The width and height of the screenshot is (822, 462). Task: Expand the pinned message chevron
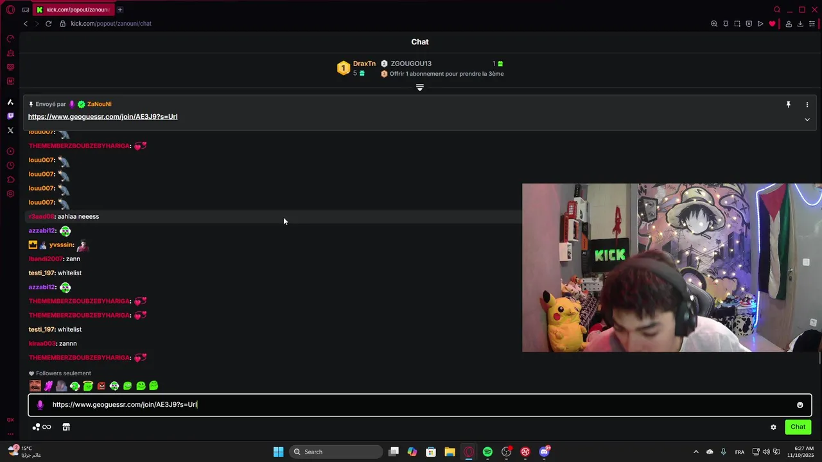pyautogui.click(x=807, y=119)
